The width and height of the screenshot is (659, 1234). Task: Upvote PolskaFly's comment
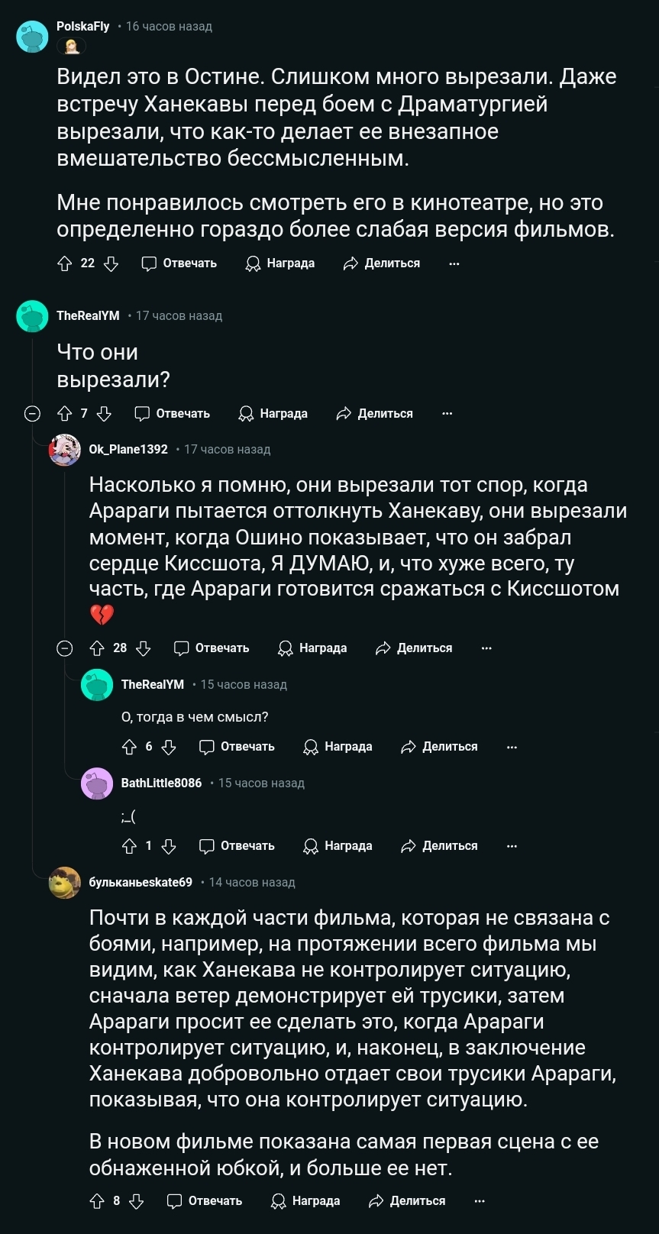pyautogui.click(x=65, y=263)
